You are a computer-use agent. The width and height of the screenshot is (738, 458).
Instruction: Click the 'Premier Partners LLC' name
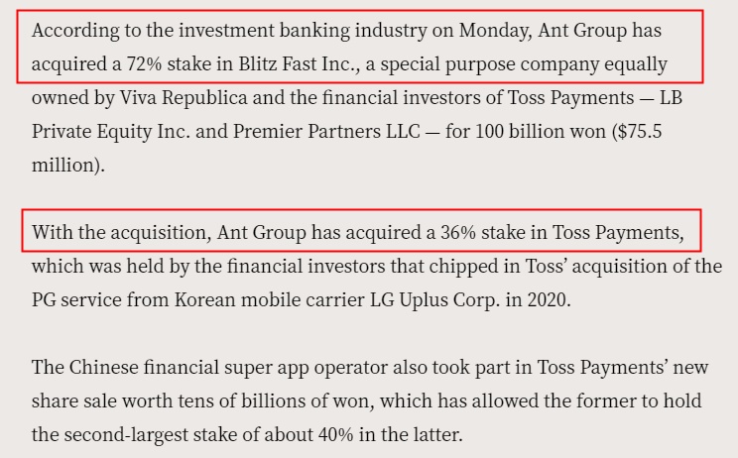(x=326, y=132)
